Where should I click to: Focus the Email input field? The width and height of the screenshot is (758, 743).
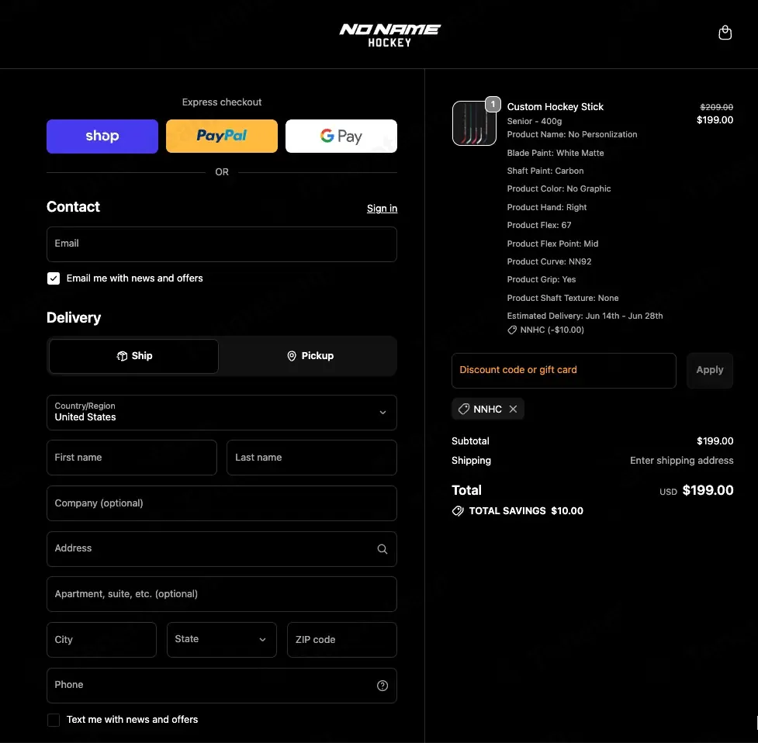point(221,244)
